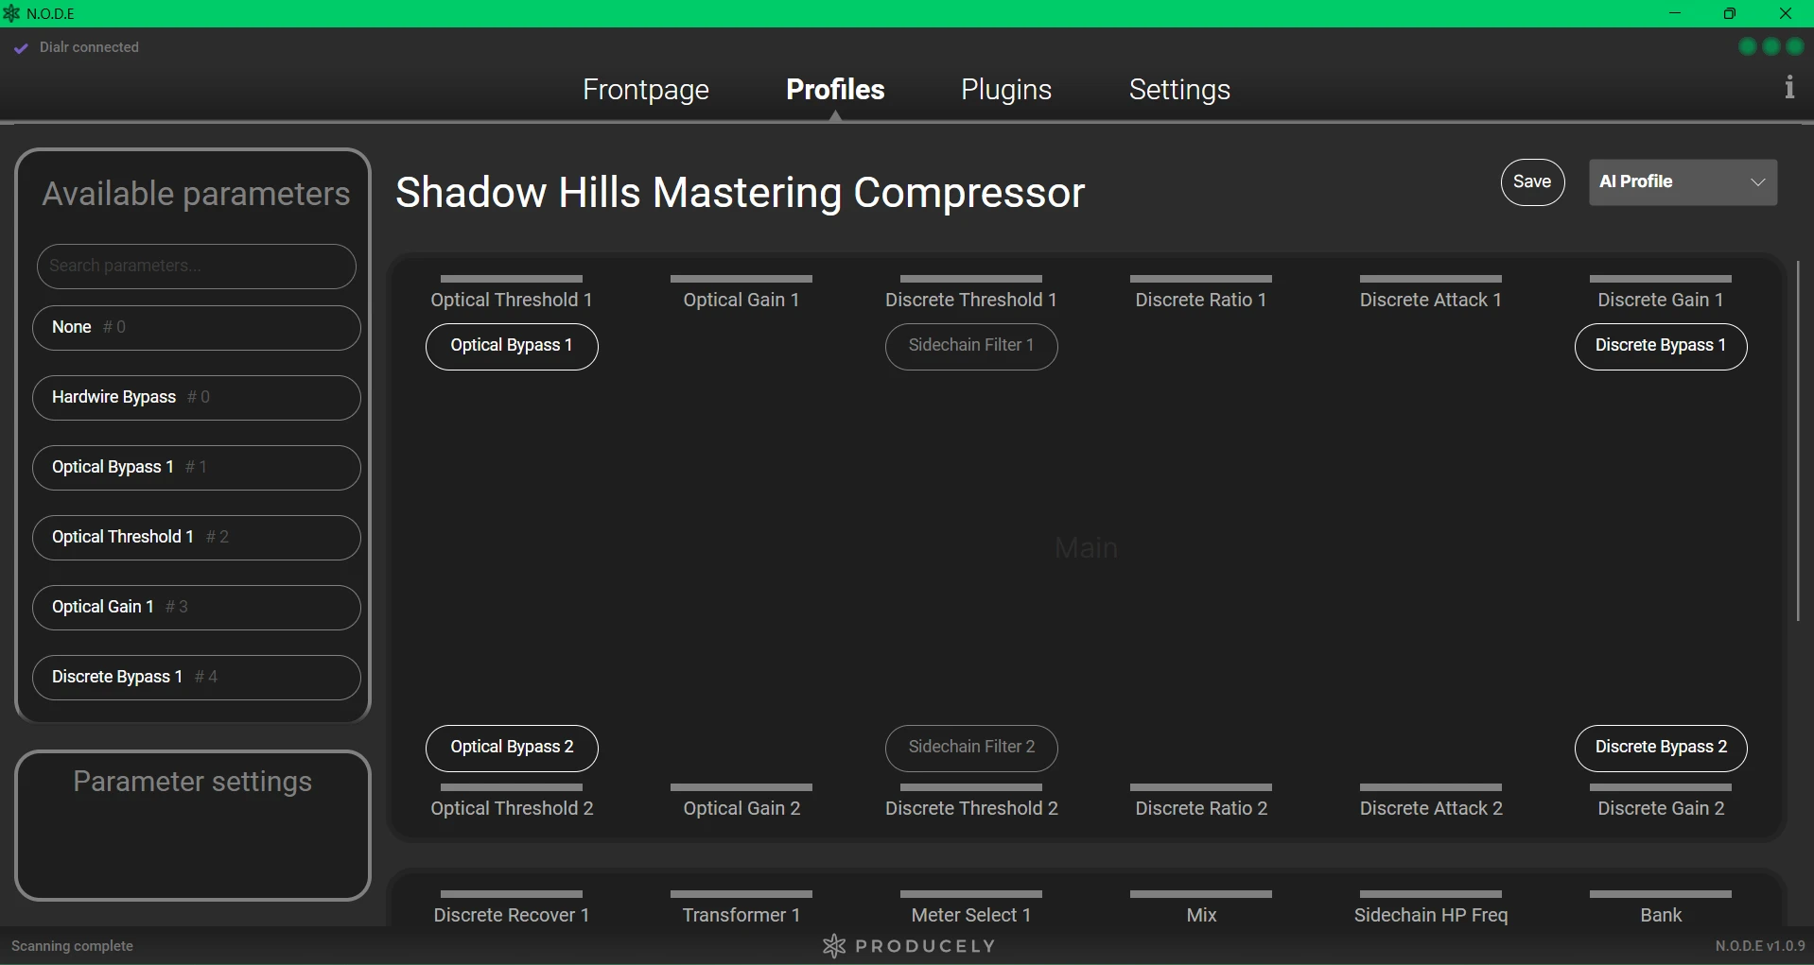This screenshot has height=965, width=1814.
Task: Click the Dialr connected checkmark icon
Action: click(20, 47)
